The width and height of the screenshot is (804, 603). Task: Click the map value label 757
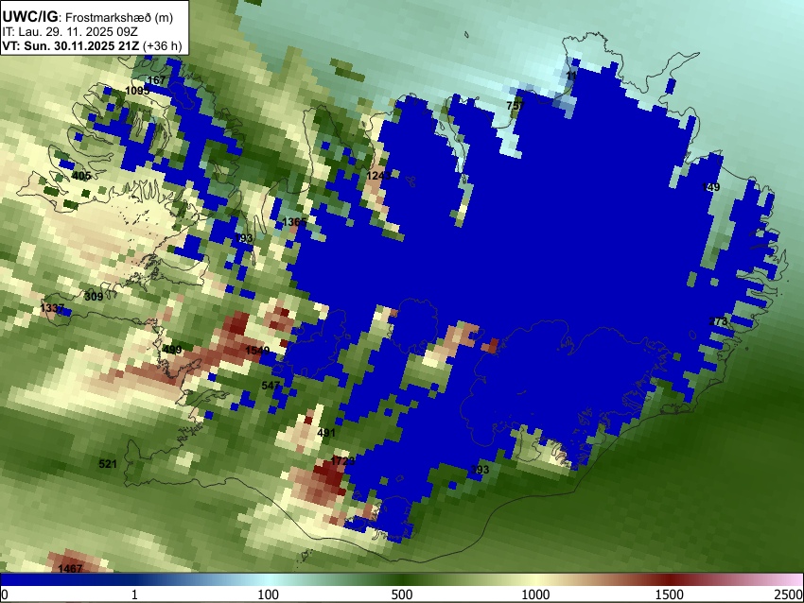point(516,105)
